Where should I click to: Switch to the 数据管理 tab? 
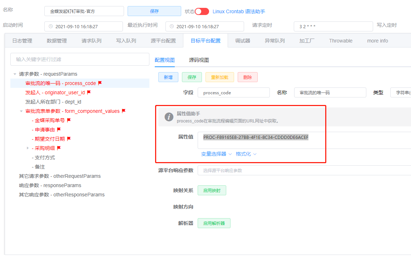[x=56, y=41]
